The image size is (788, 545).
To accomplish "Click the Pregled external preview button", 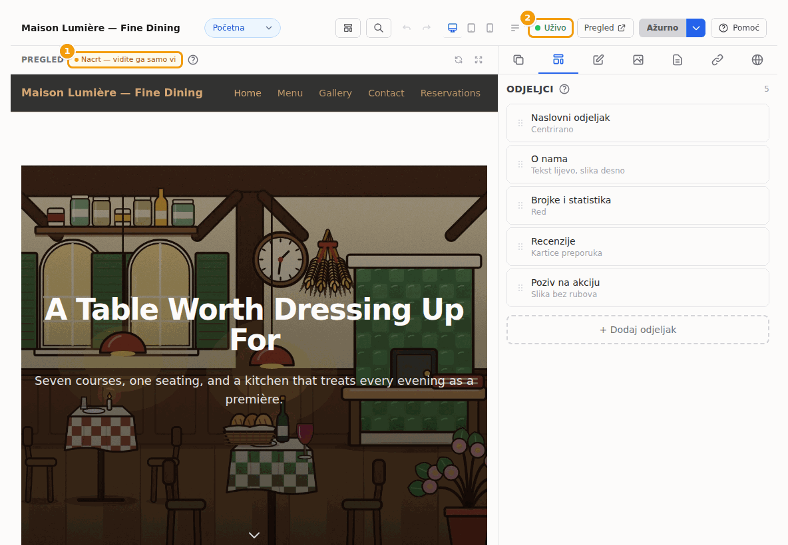I will [x=604, y=28].
